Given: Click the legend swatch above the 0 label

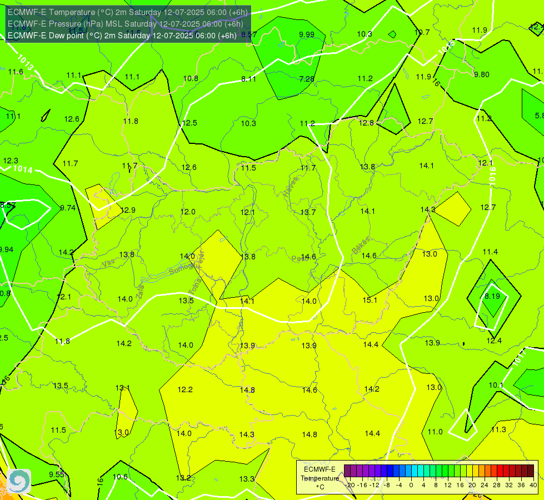Looking at the screenshot, I should click(408, 471).
